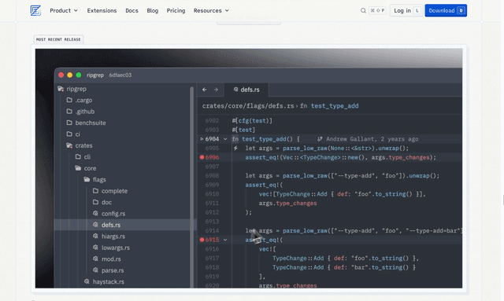Image resolution: width=504 pixels, height=301 pixels.
Task: Open the Pricing page
Action: 176,10
